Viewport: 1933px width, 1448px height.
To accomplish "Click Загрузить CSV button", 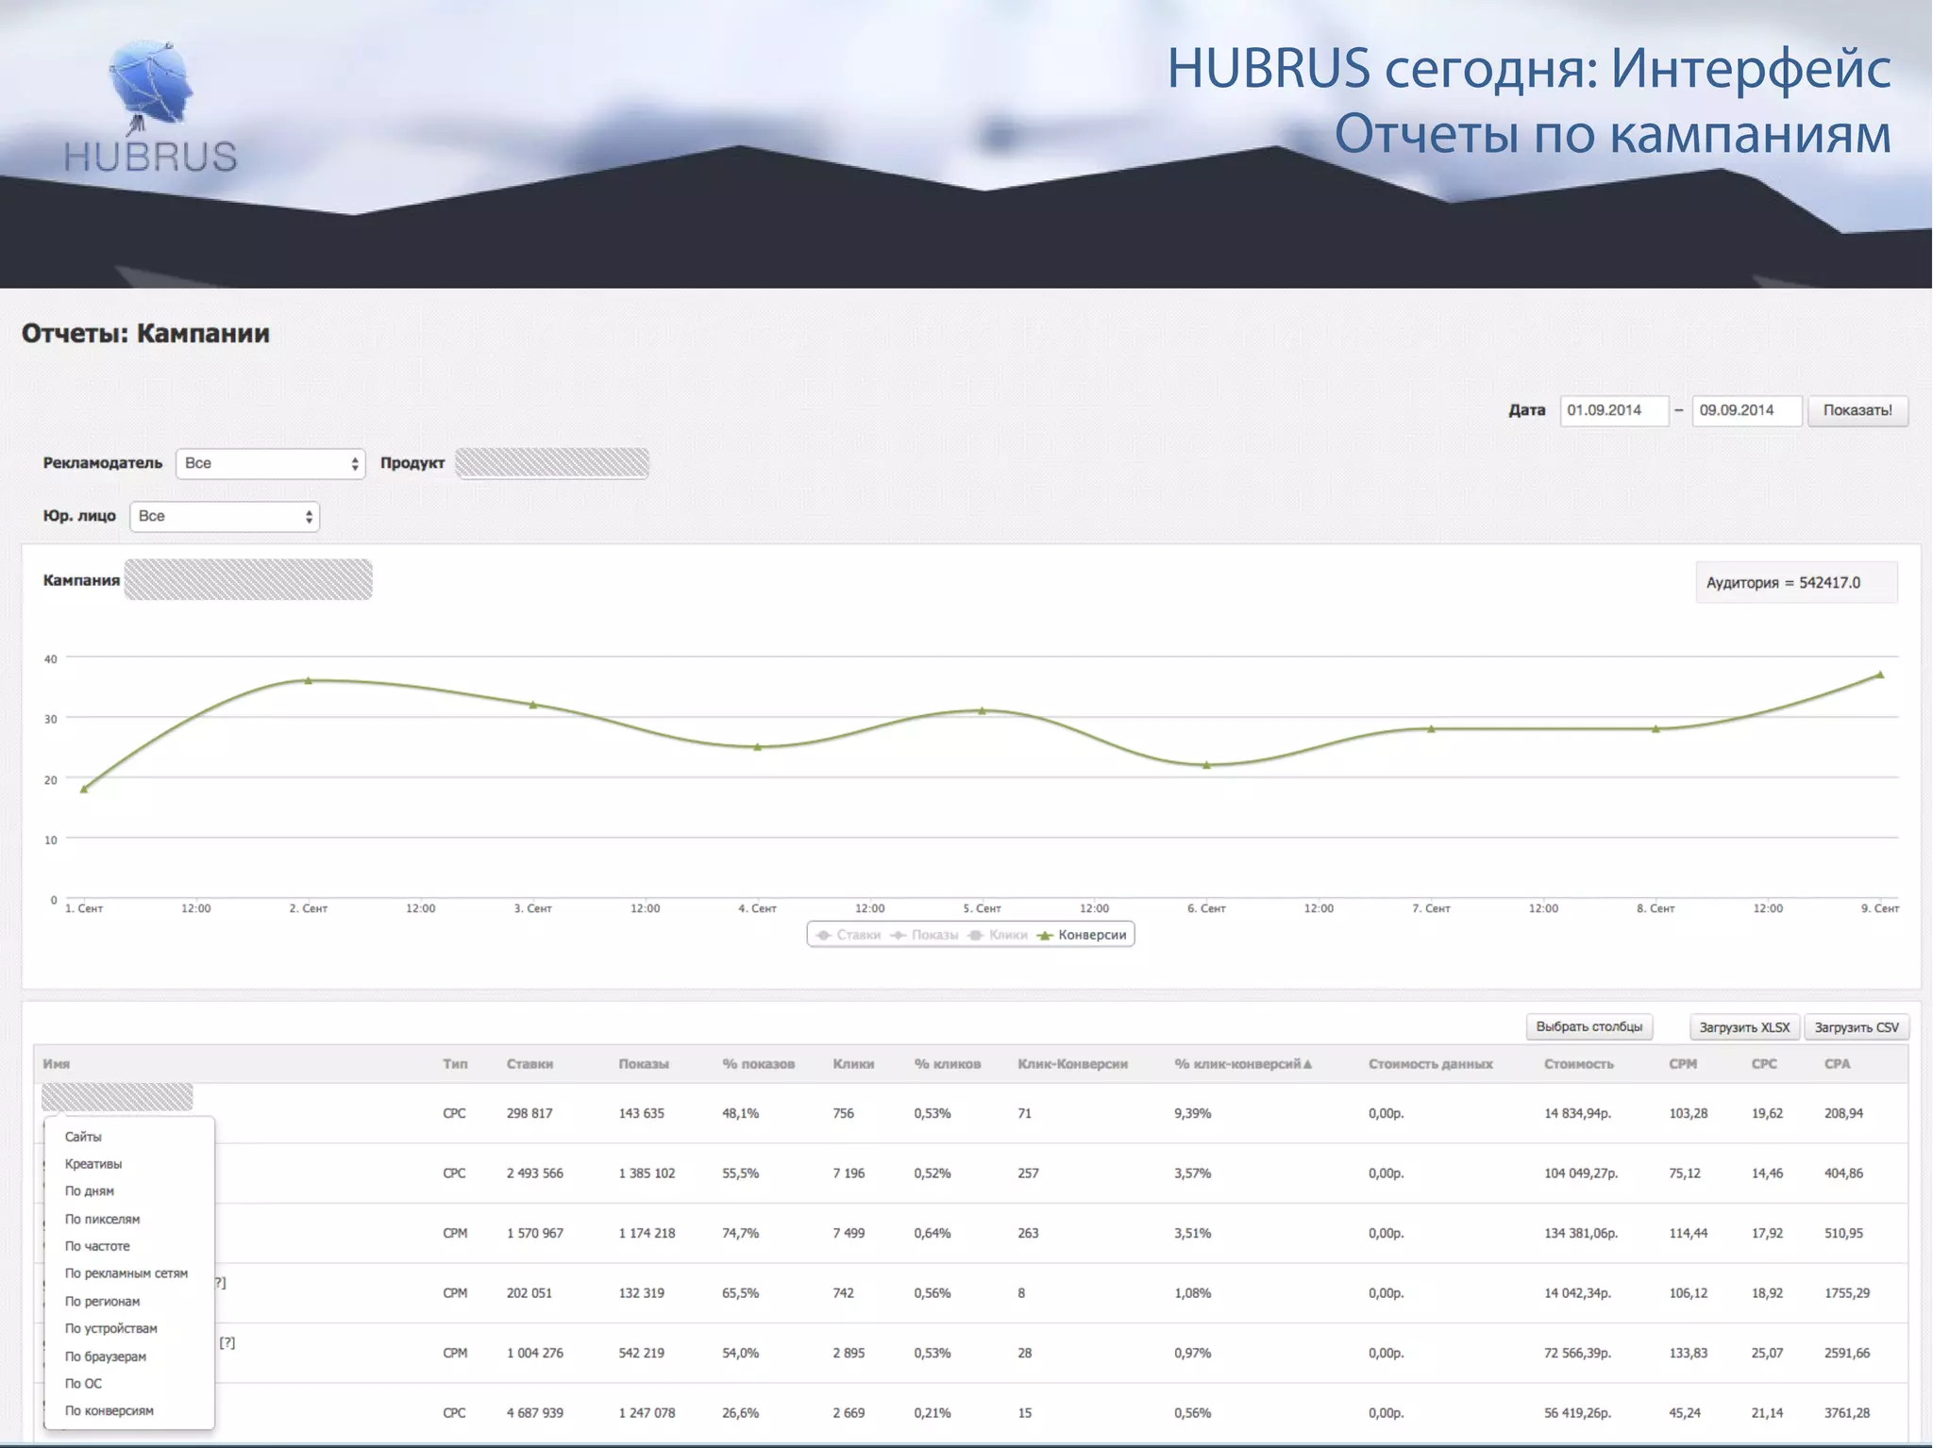I will 1857,1027.
